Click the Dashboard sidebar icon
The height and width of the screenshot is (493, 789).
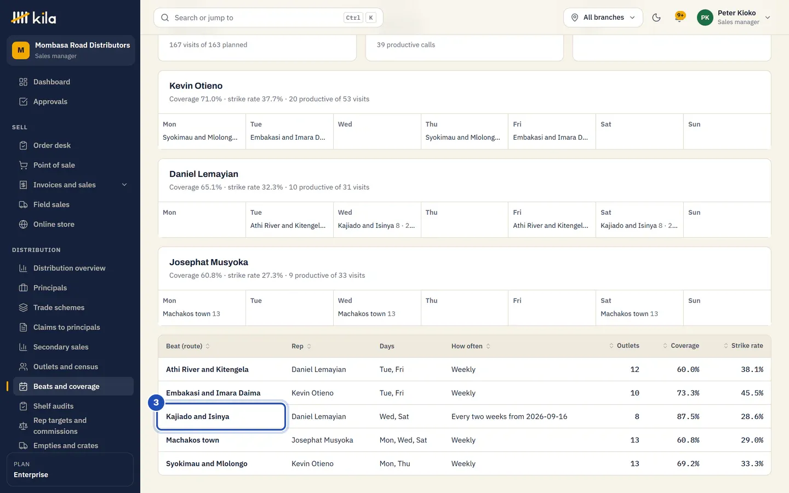point(23,82)
